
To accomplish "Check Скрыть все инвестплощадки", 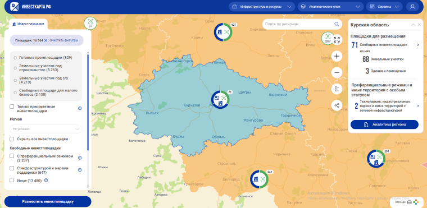I will click(x=12, y=139).
